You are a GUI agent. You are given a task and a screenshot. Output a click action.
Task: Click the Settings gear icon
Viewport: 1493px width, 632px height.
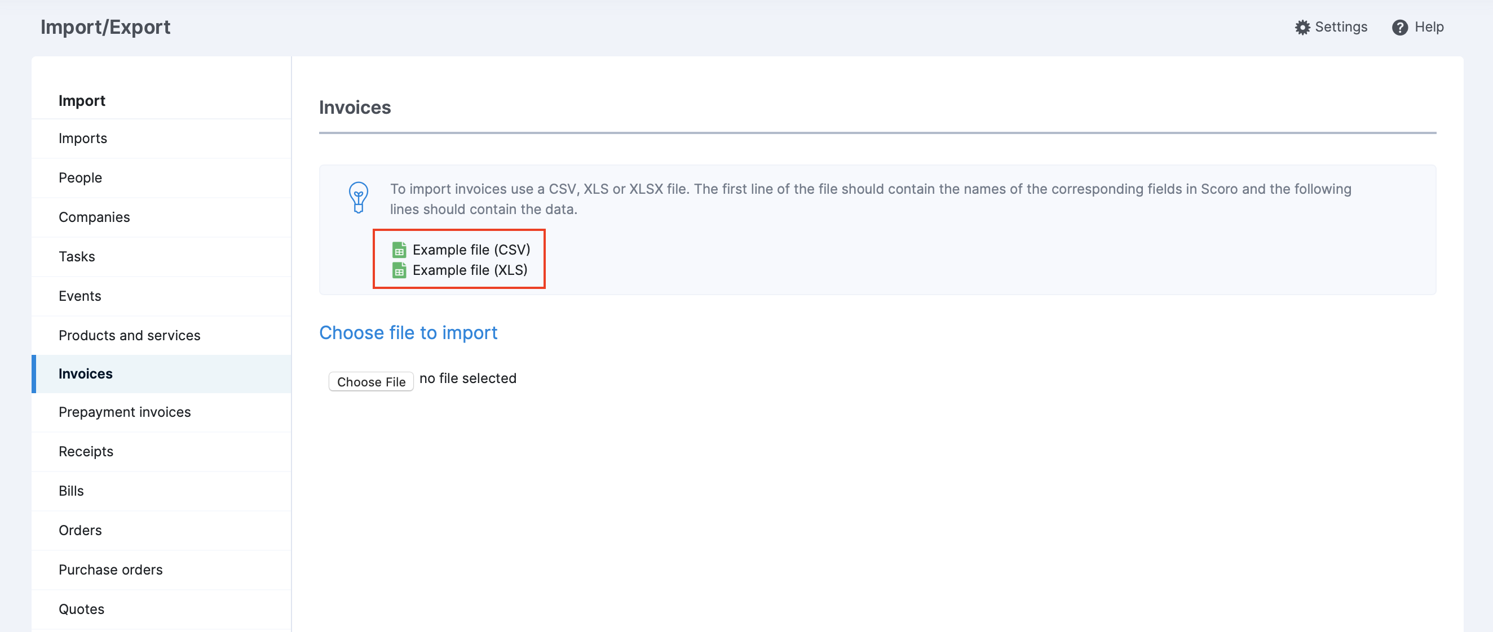pos(1302,27)
